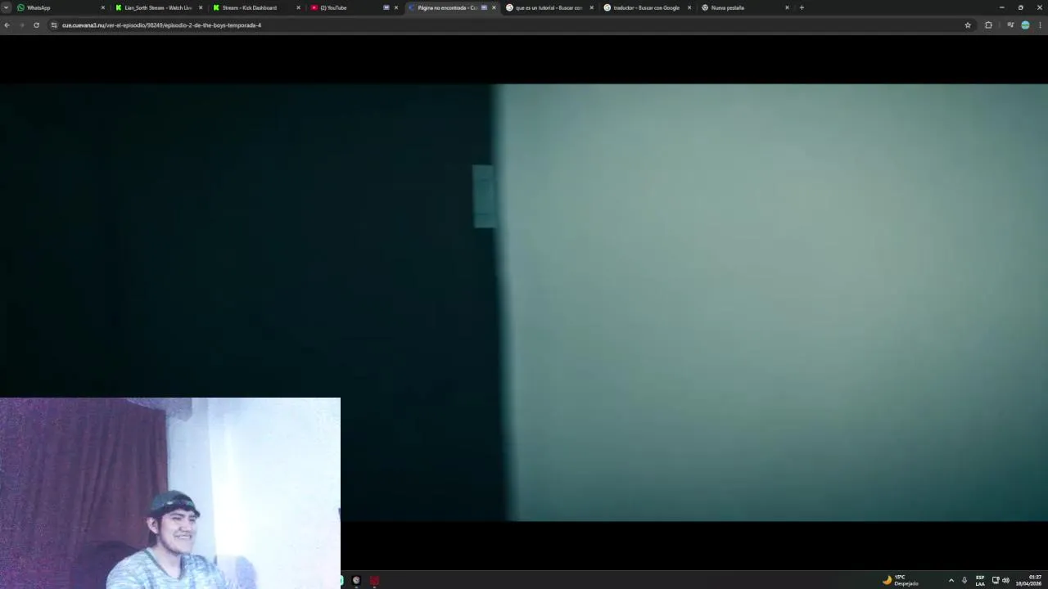This screenshot has width=1048, height=589.
Task: Bookmark this page with the star icon
Action: point(968,25)
